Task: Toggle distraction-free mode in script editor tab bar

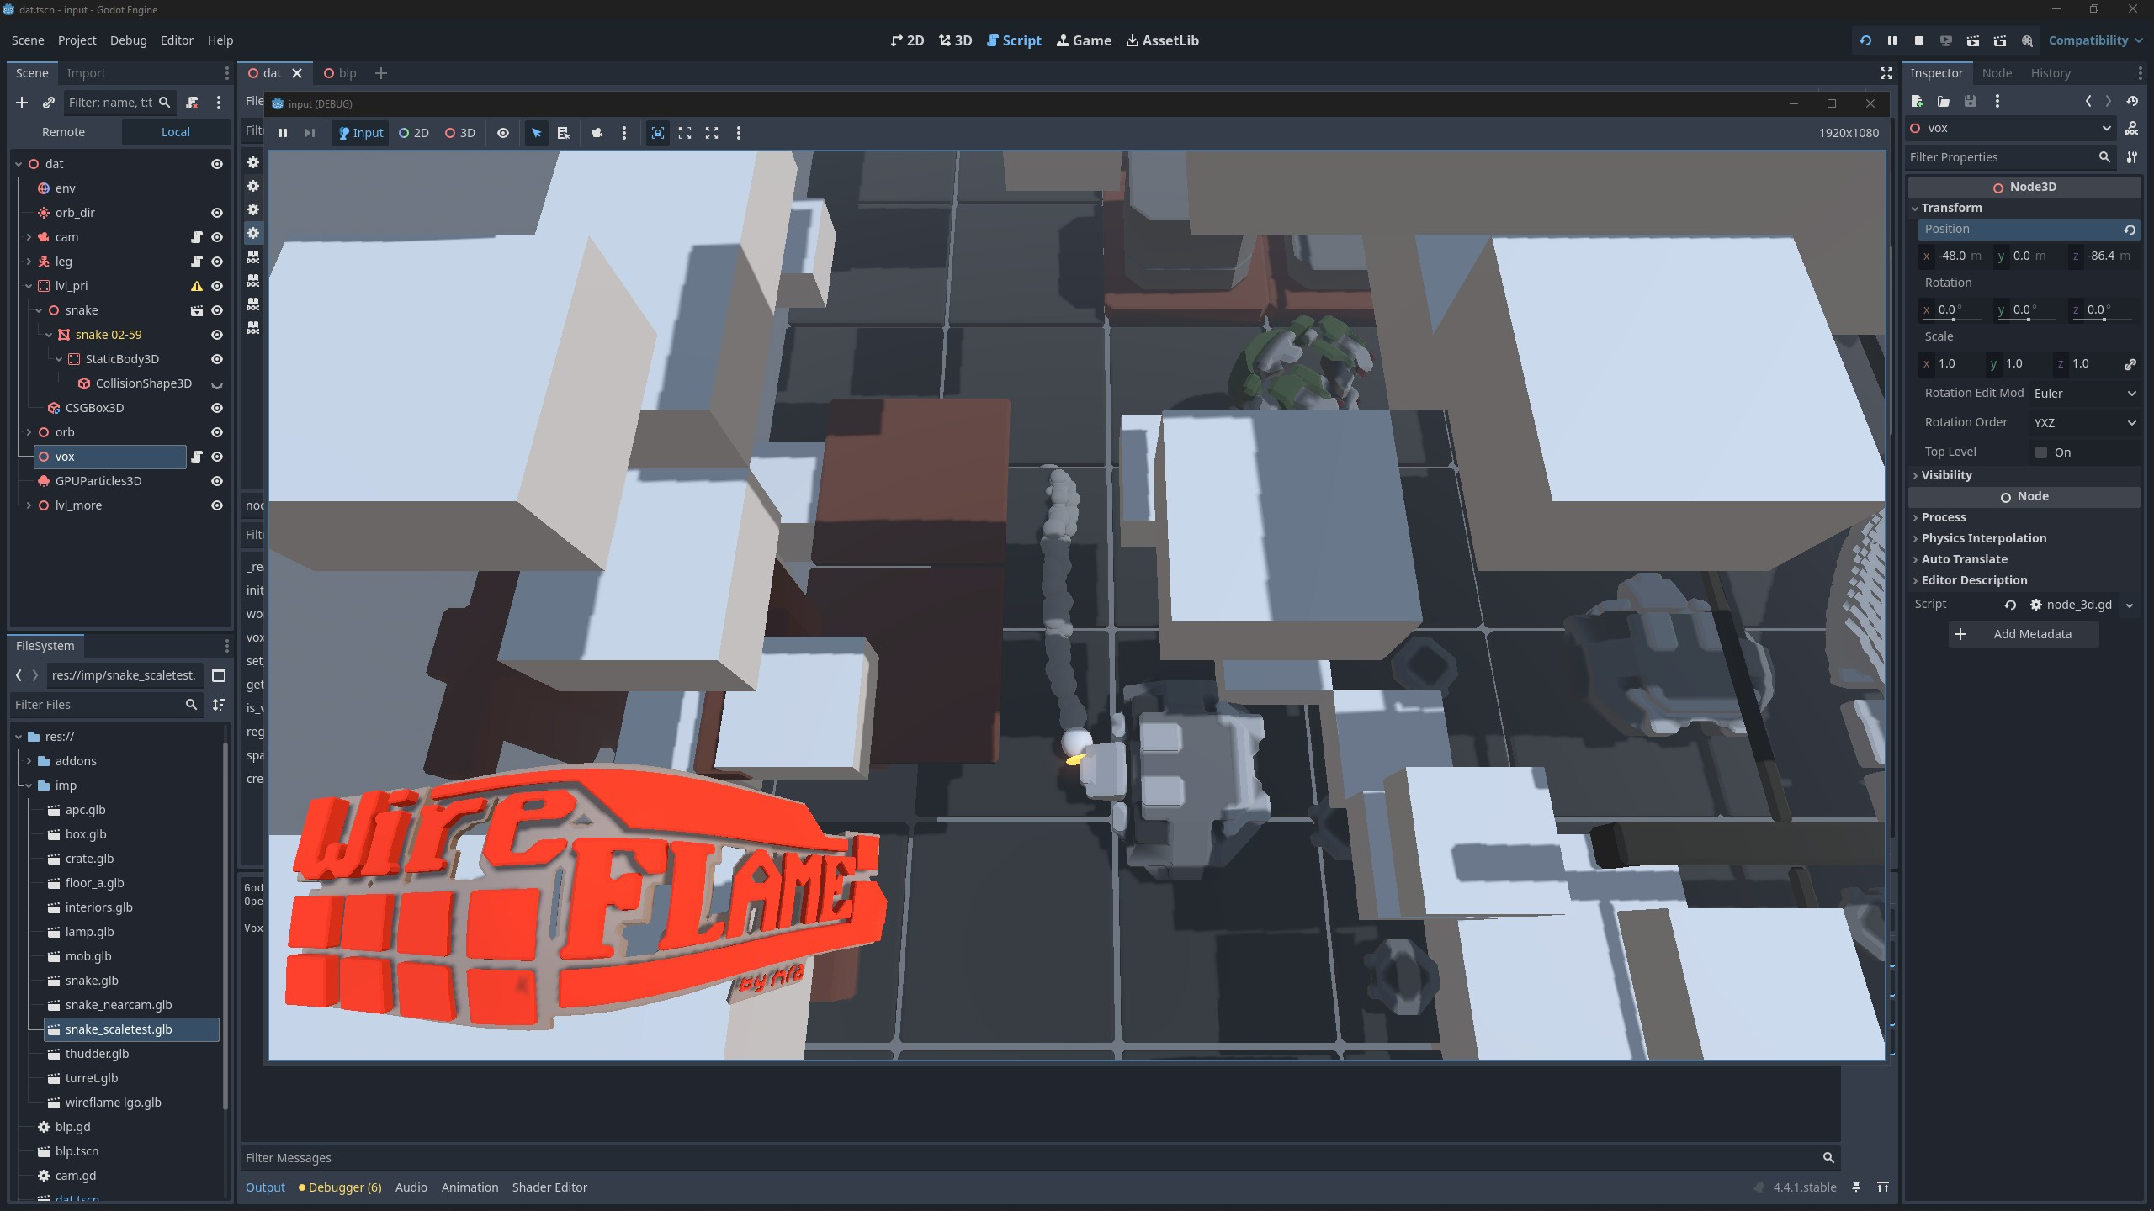Action: pos(1886,73)
